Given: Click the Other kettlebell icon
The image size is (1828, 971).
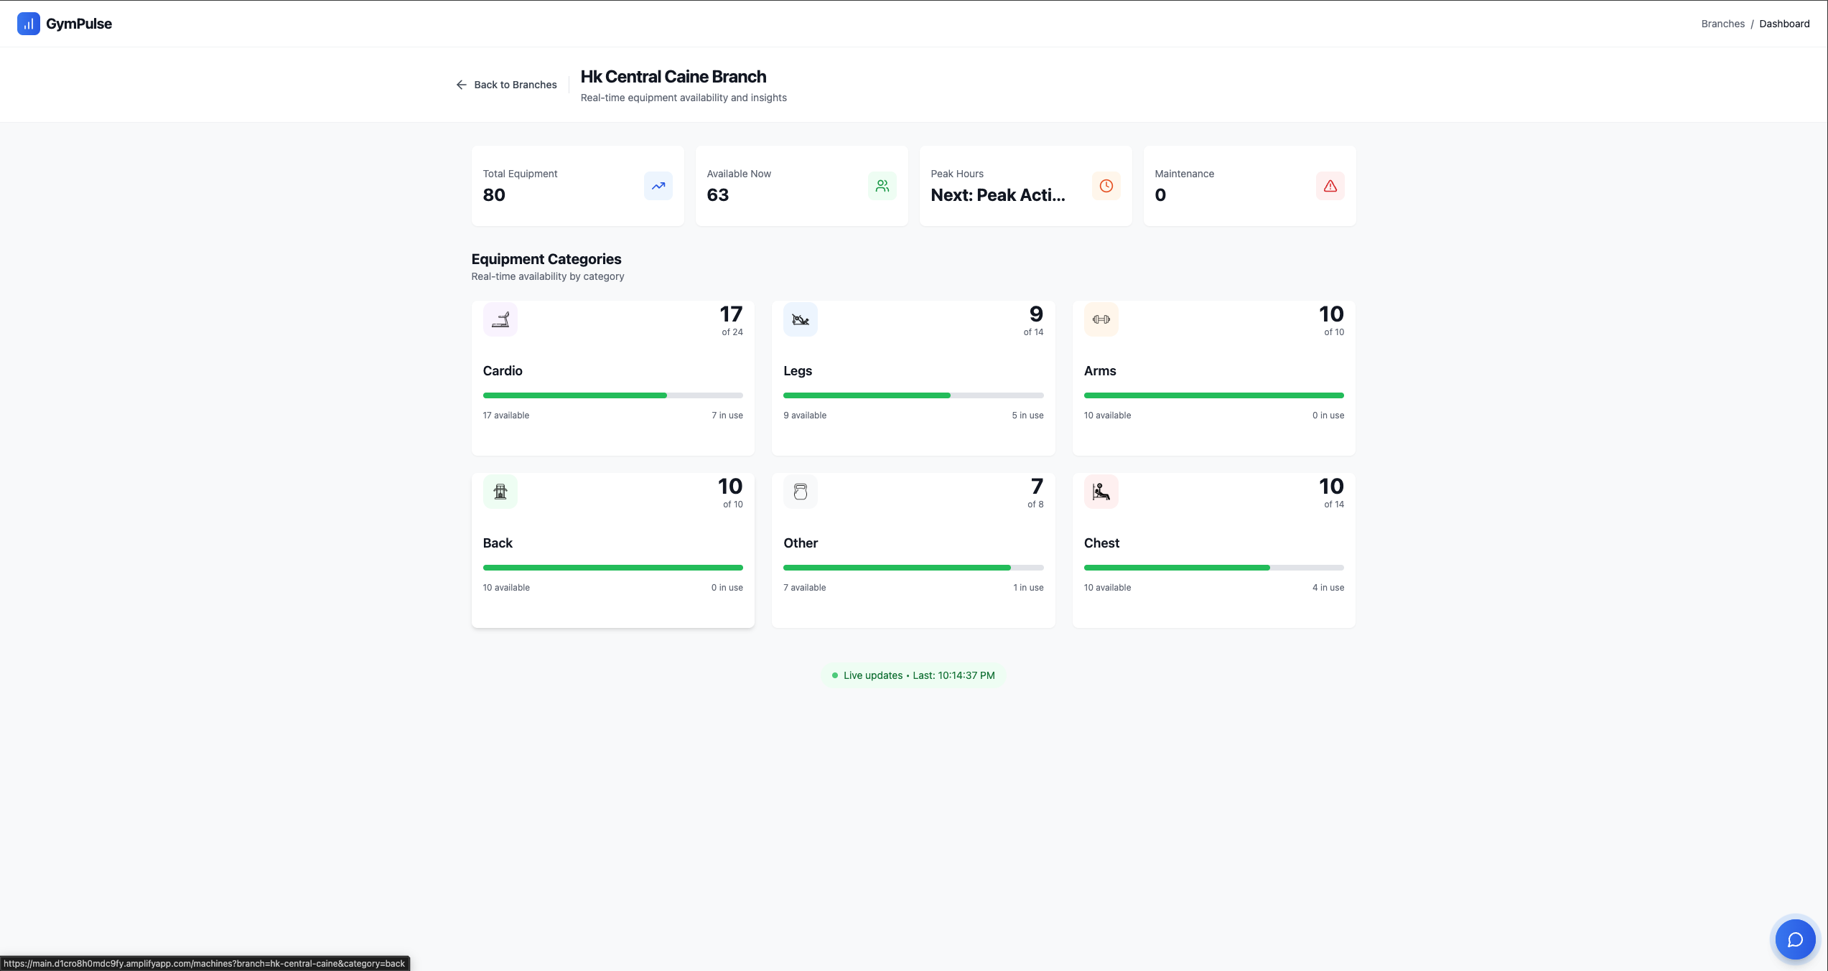Looking at the screenshot, I should tap(800, 492).
